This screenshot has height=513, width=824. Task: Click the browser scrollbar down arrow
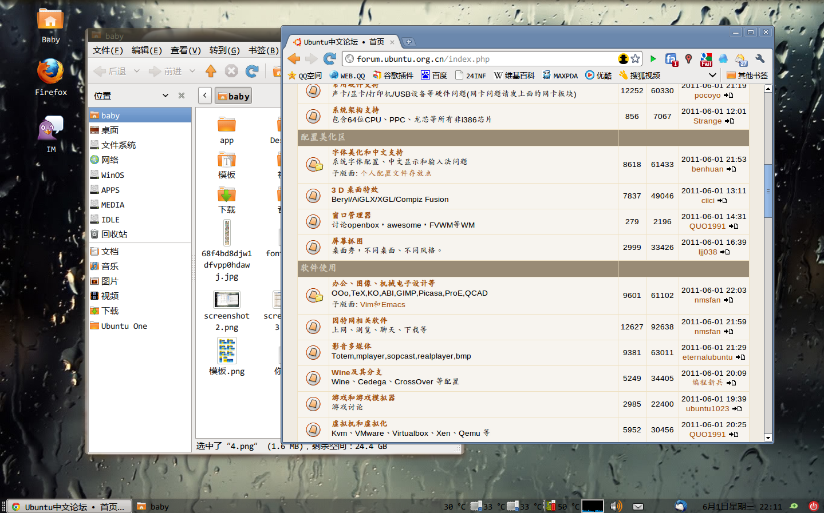pyautogui.click(x=768, y=438)
